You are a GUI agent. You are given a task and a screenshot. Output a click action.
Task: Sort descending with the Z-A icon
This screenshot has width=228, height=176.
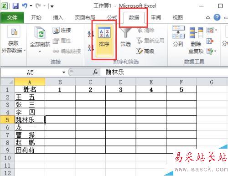coord(91,47)
